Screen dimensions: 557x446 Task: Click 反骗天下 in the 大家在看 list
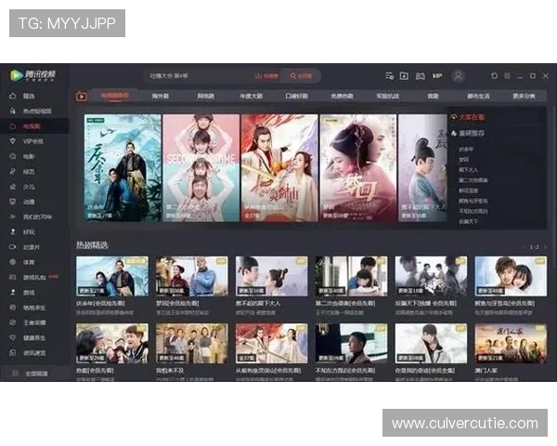[x=468, y=221]
